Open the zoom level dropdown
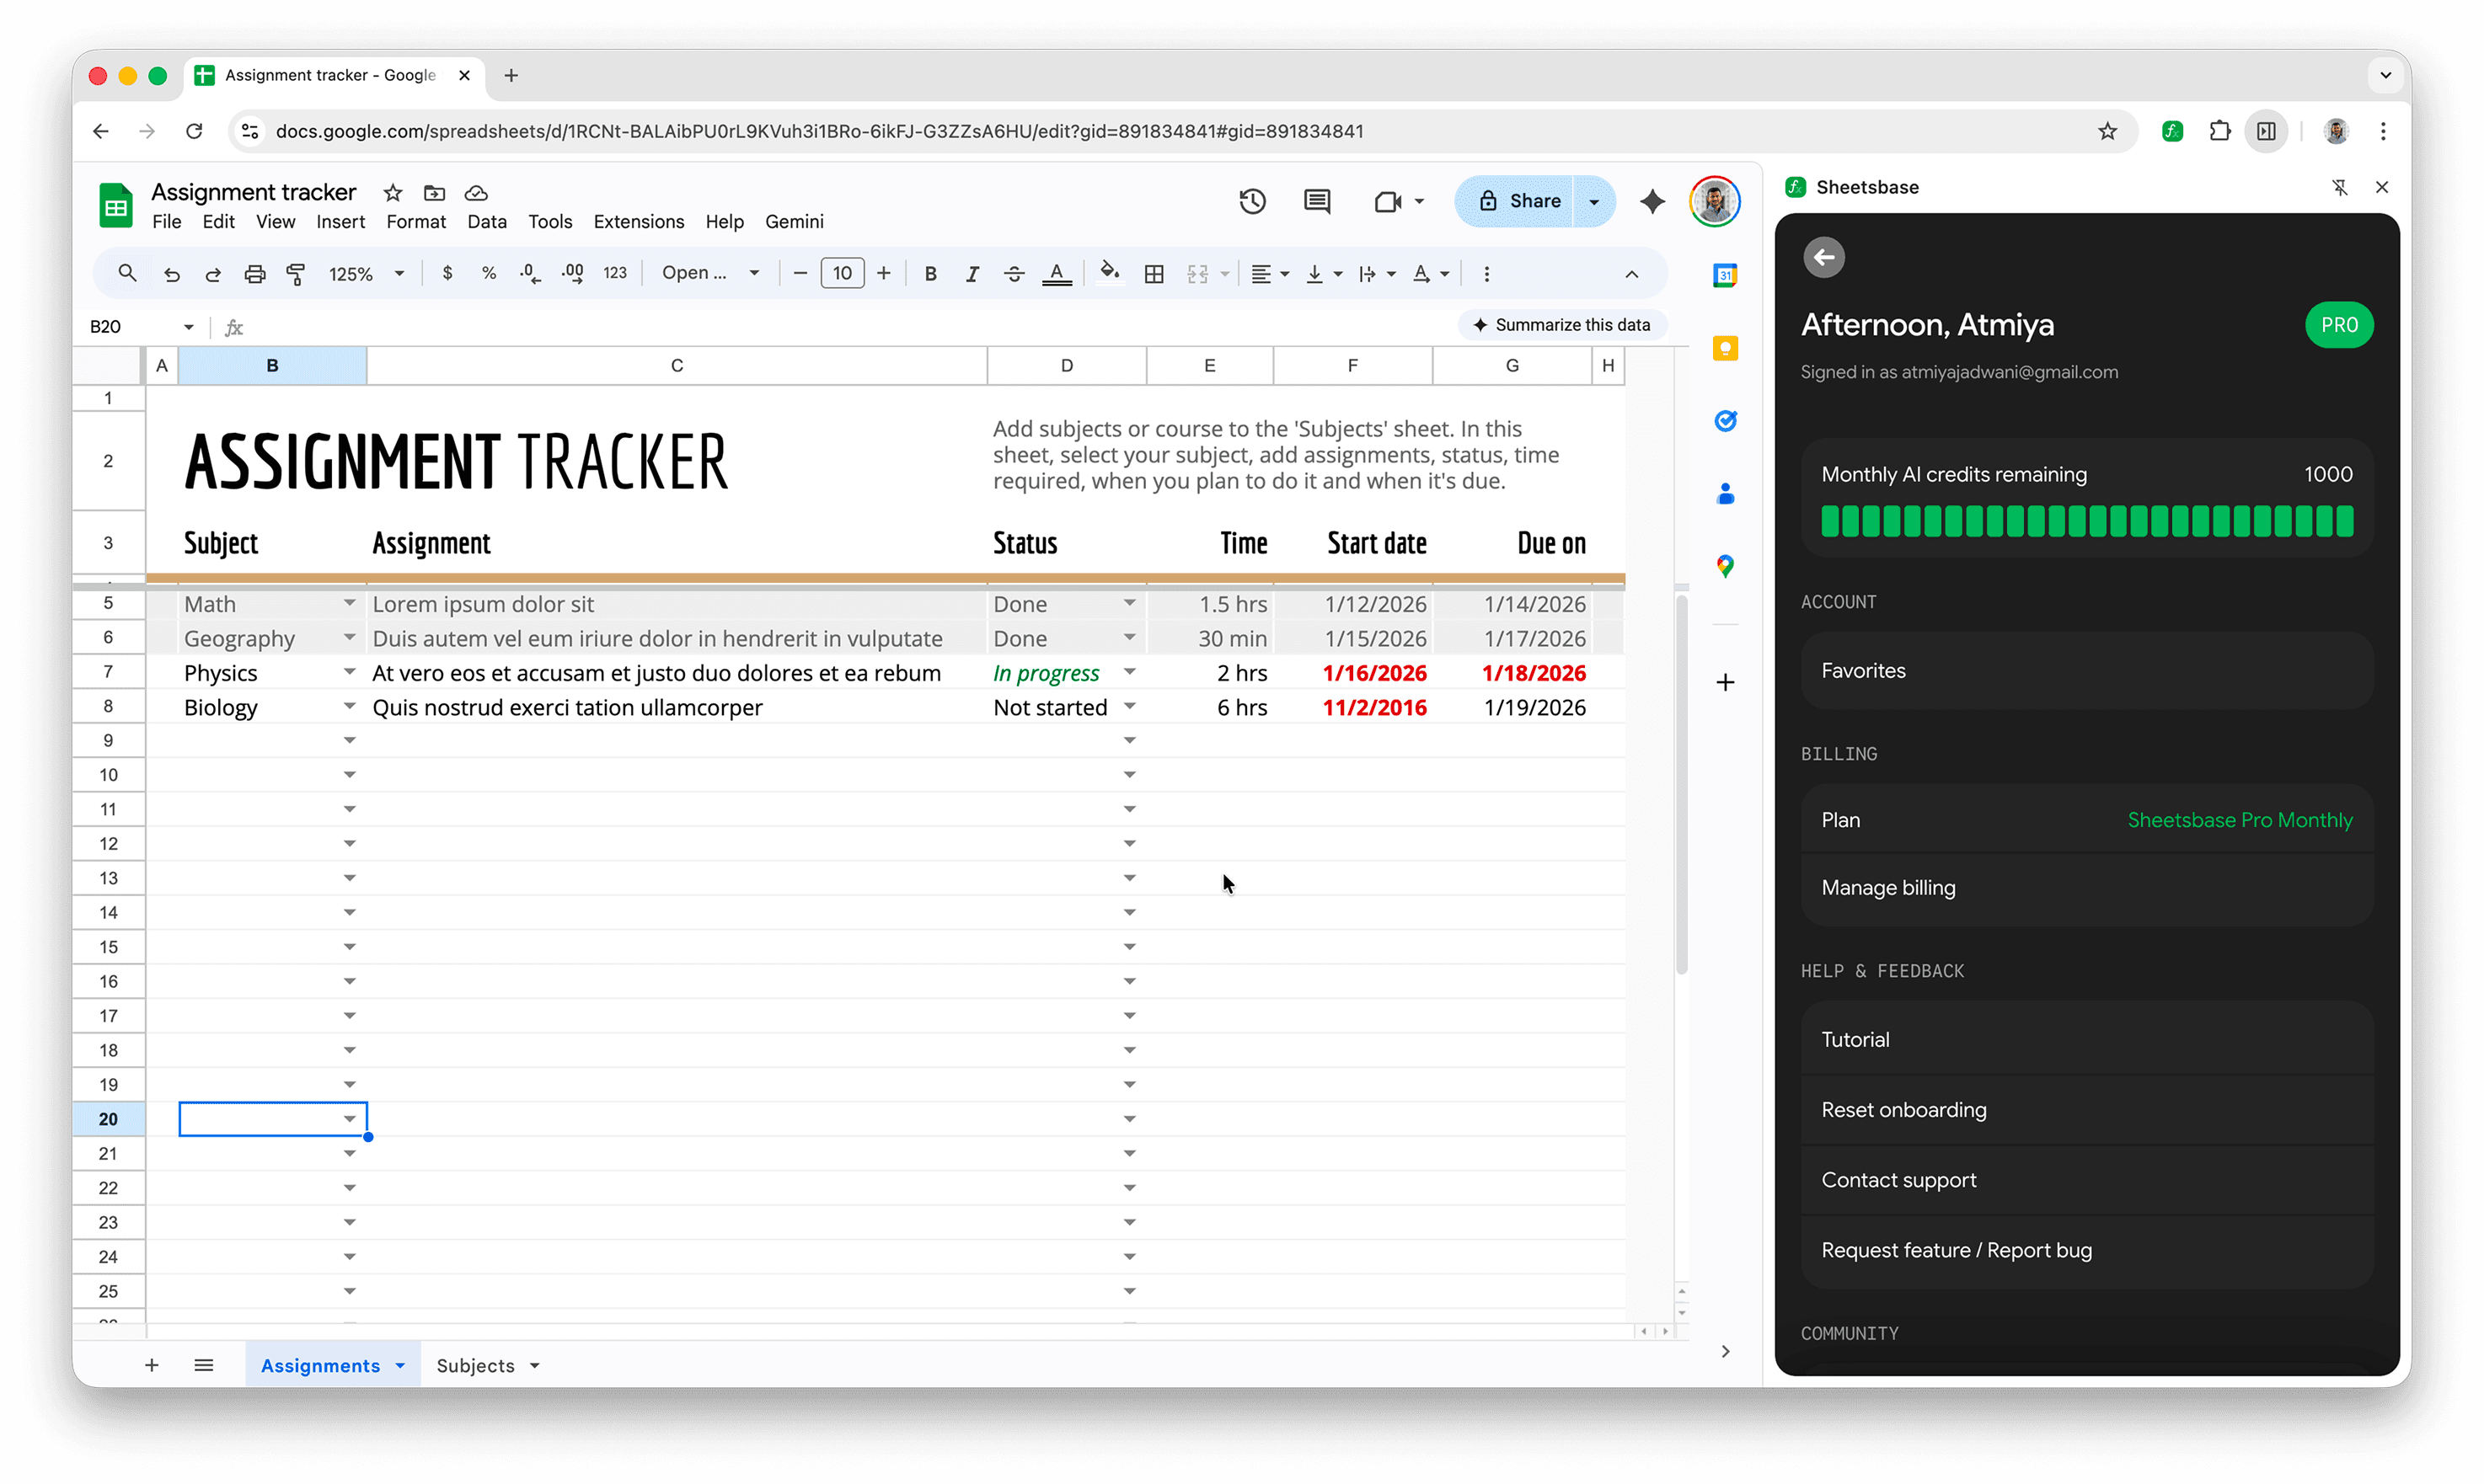Image resolution: width=2484 pixels, height=1484 pixels. (x=365, y=273)
